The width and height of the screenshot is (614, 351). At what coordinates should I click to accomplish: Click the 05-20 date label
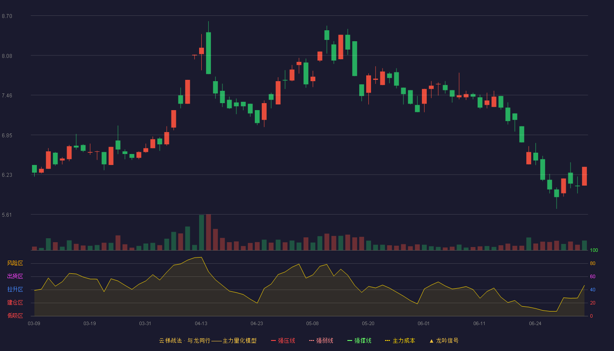368,323
